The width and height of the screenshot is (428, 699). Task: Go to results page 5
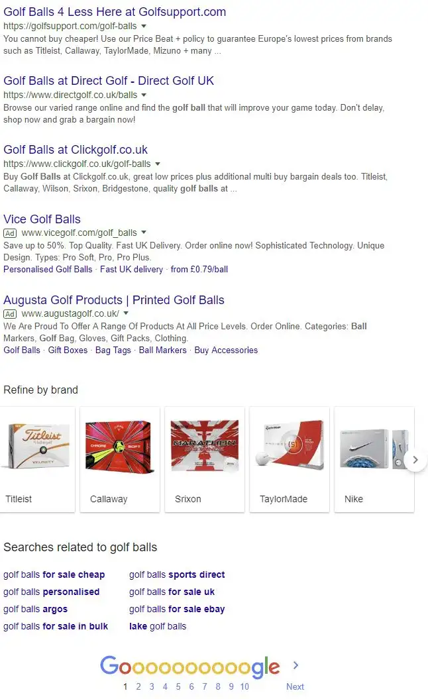click(178, 686)
